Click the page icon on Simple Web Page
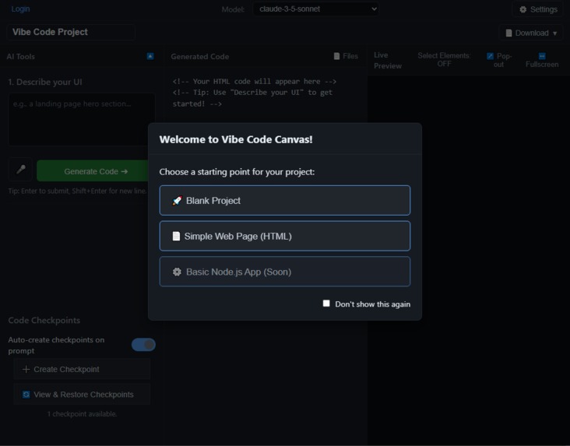 pyautogui.click(x=176, y=237)
